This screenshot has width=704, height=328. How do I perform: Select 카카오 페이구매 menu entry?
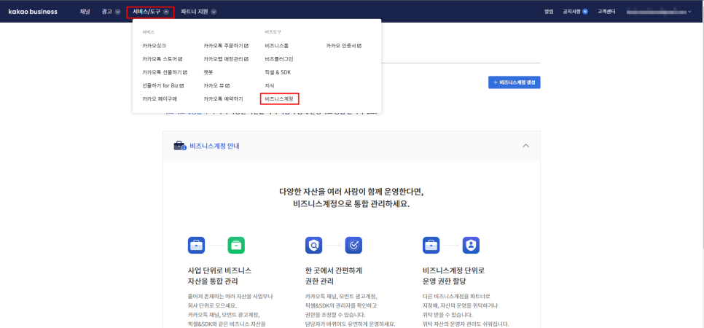[x=160, y=99]
